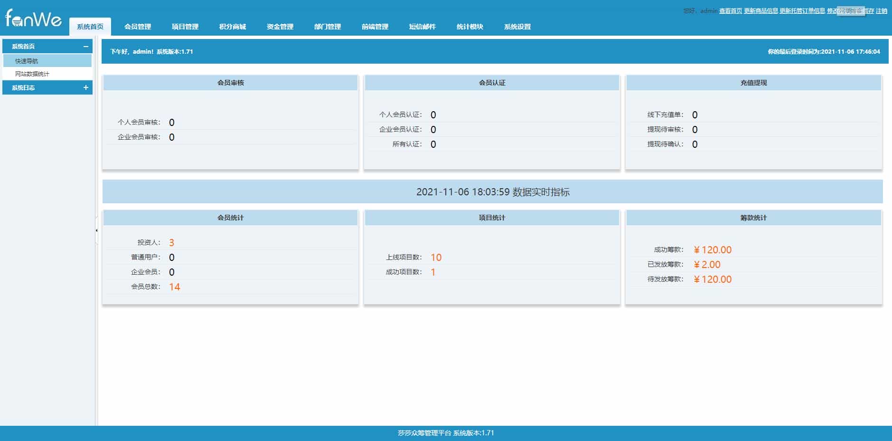Screen dimensions: 892x441
Task: Click the 提现待审核 label
Action: click(666, 130)
